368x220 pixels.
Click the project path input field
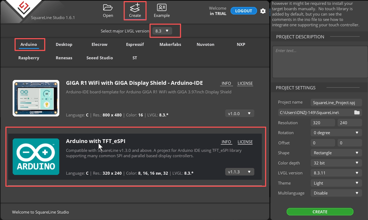click(315, 112)
